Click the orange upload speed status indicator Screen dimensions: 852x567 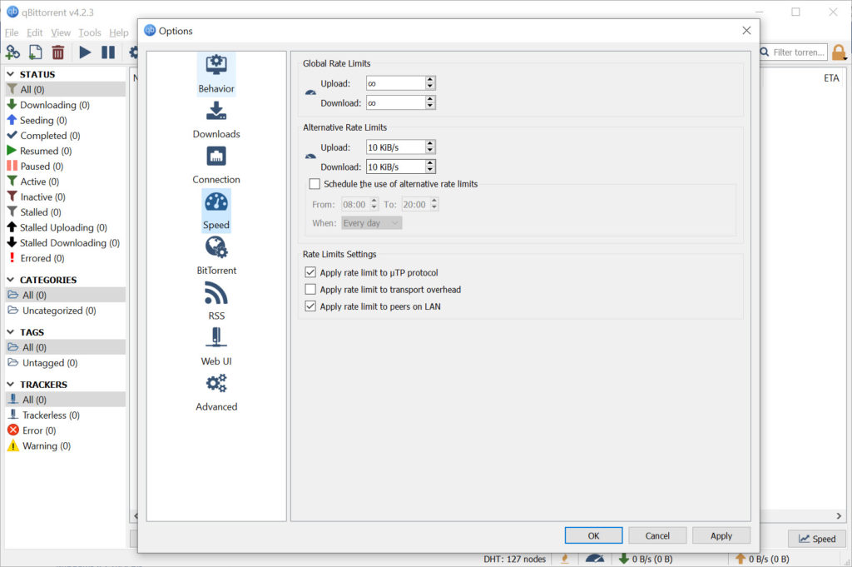coord(762,559)
